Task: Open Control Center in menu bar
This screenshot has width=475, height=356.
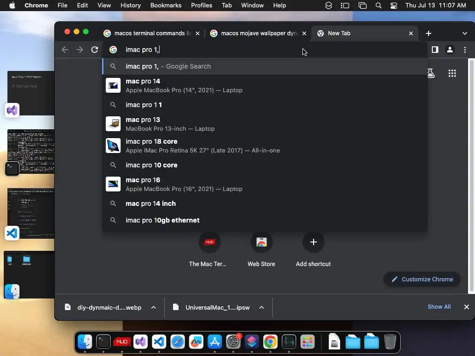Action: pyautogui.click(x=393, y=6)
